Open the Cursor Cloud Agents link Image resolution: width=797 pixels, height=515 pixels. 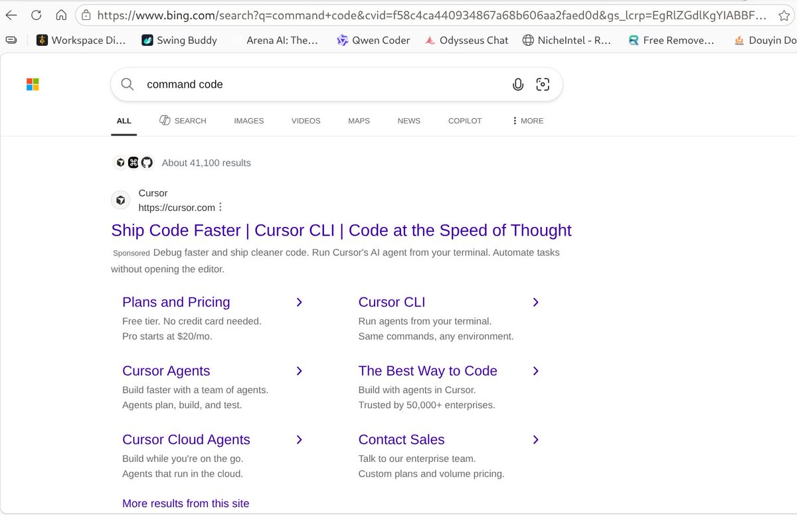(x=186, y=439)
